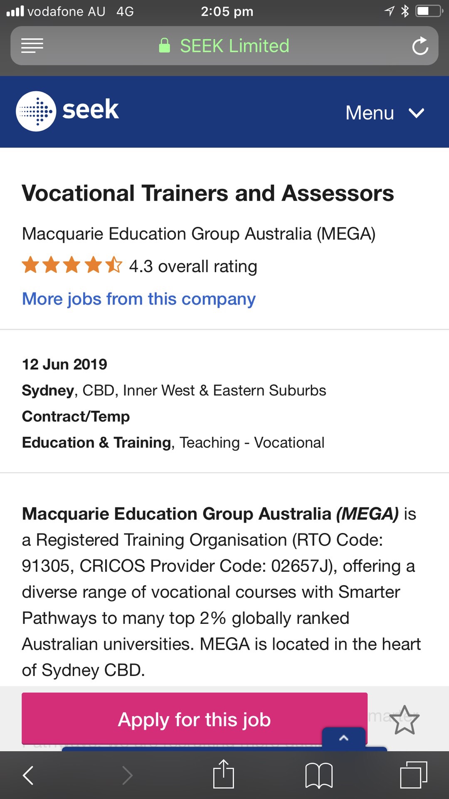Tap the SEEK Limited address bar
Image resolution: width=449 pixels, height=799 pixels.
224,46
